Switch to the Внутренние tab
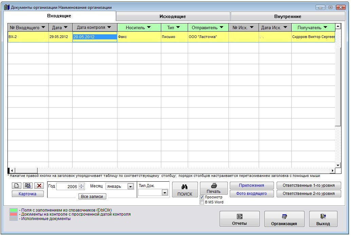 point(288,16)
